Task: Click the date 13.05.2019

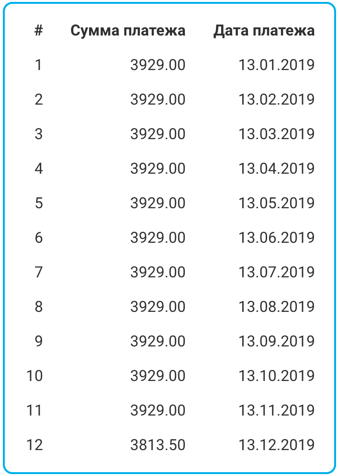Action: click(277, 203)
